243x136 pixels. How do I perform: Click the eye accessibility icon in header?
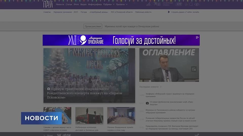coord(197,4)
